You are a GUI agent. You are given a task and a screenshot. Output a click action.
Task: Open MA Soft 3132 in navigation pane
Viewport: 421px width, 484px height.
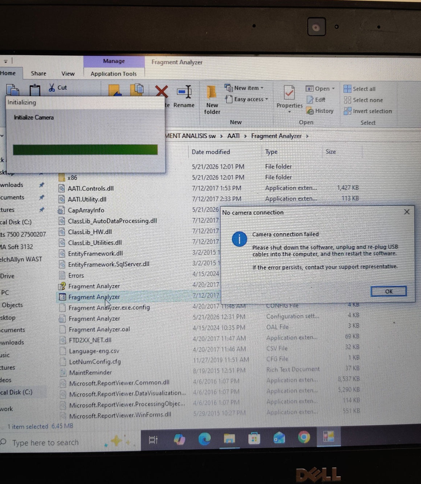click(x=16, y=247)
